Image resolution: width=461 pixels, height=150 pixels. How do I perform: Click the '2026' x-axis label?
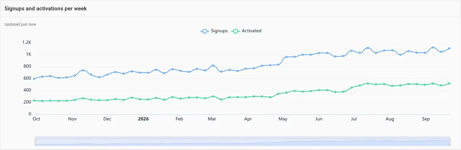[x=143, y=119]
